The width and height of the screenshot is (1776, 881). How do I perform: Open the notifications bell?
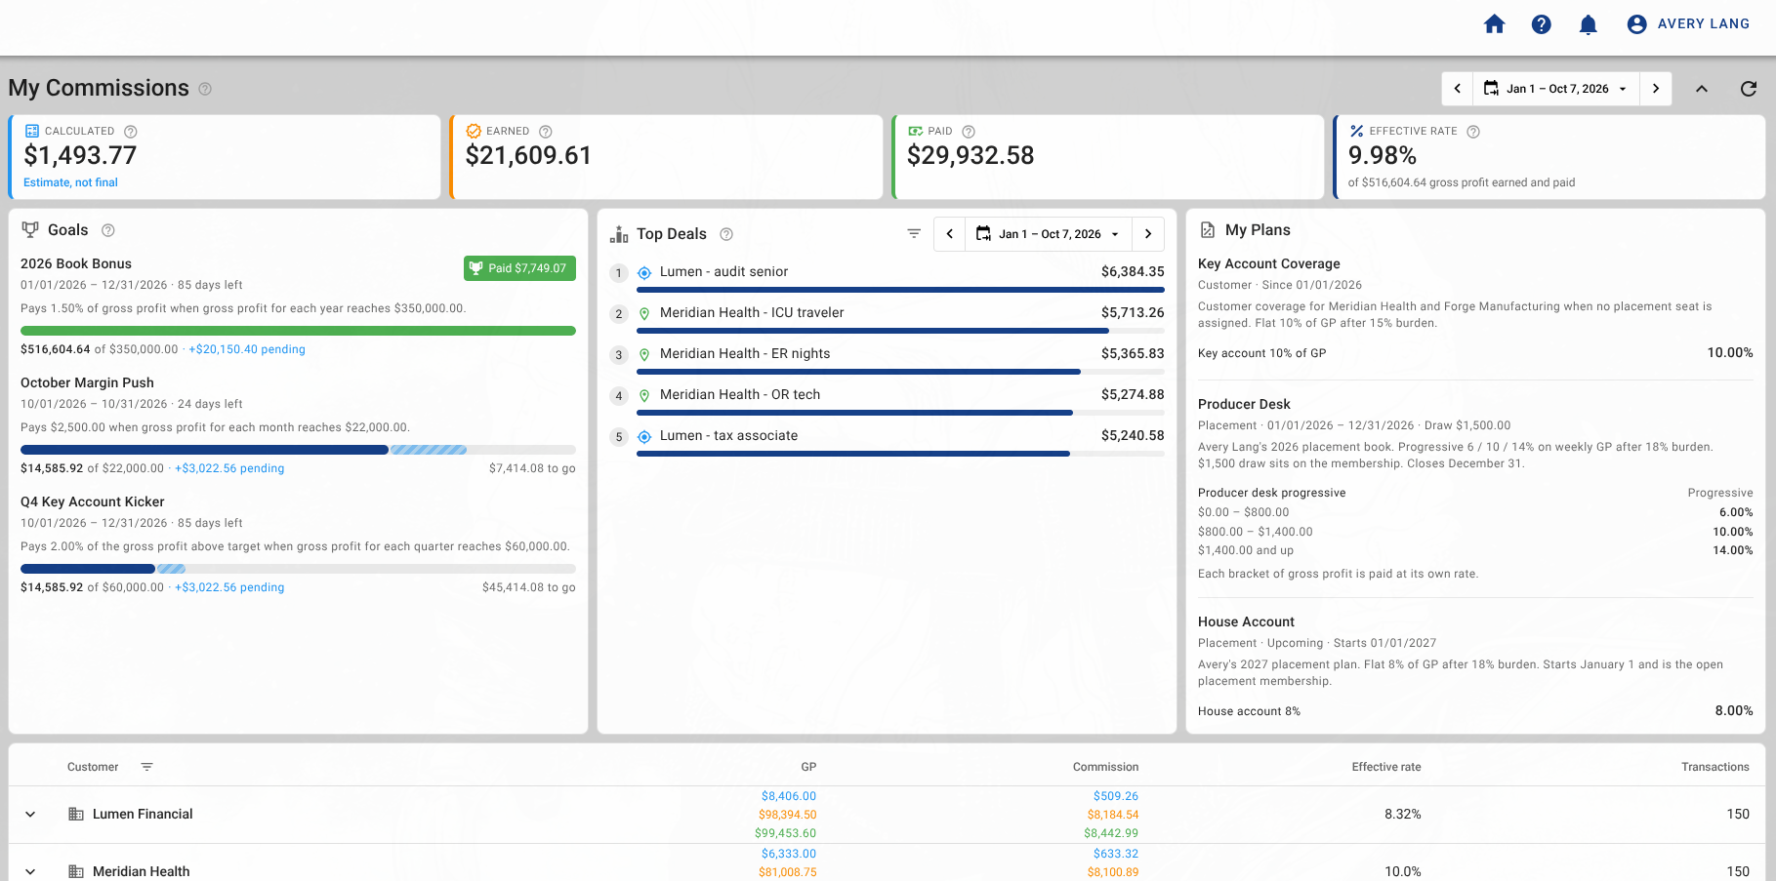pos(1588,24)
